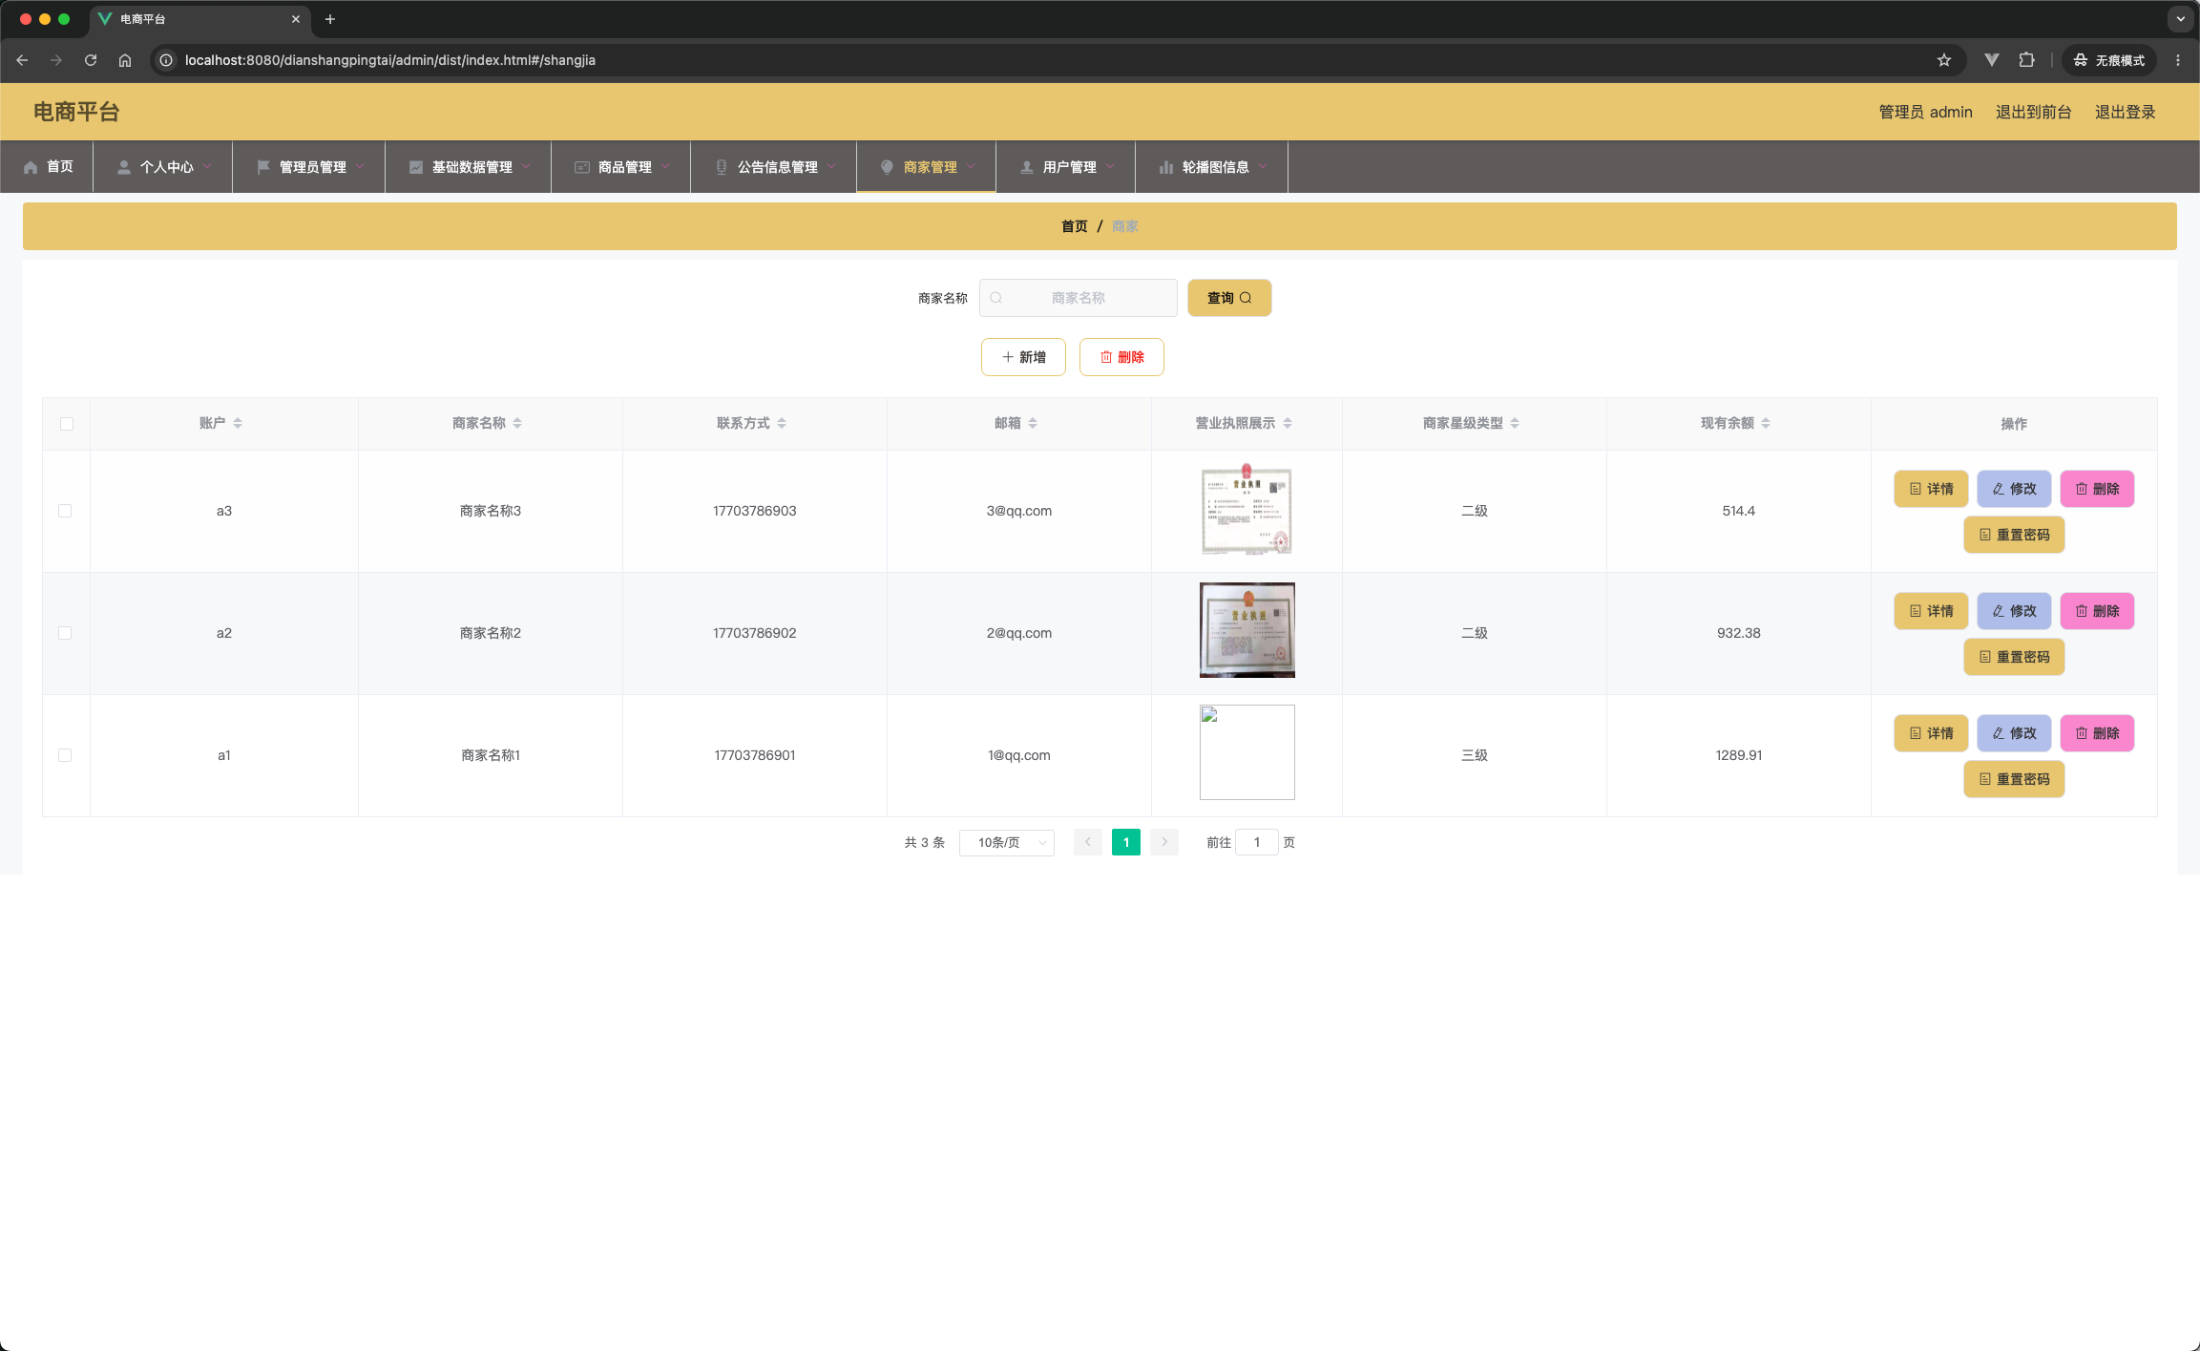Screen dimensions: 2200x1351
Task: Sort table by 账户 column arrows
Action: point(238,423)
